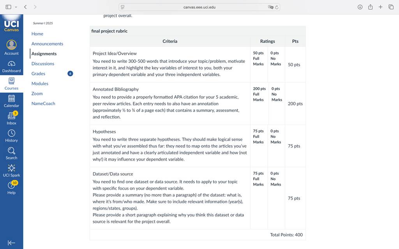Go to the Modules page

pos(40,84)
